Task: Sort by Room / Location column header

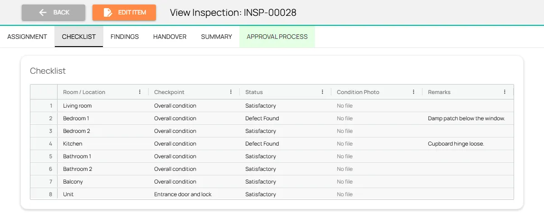Action: tap(84, 92)
